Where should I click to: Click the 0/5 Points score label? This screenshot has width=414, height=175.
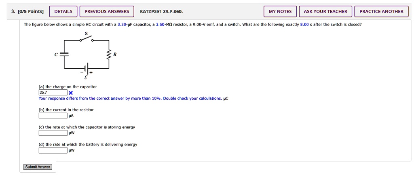pos(27,11)
